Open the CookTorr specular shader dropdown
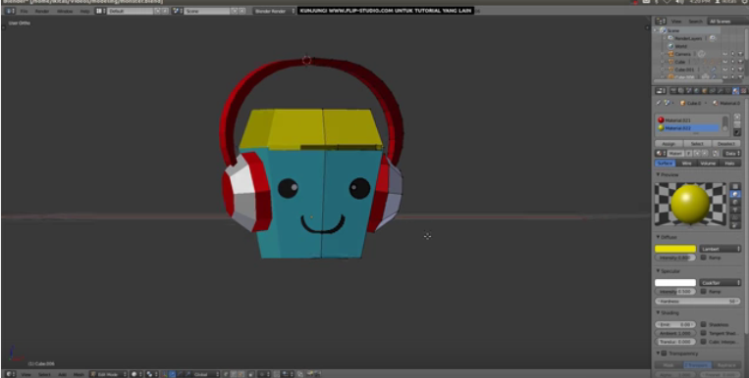Screen dimensions: 749x378 tap(720, 283)
